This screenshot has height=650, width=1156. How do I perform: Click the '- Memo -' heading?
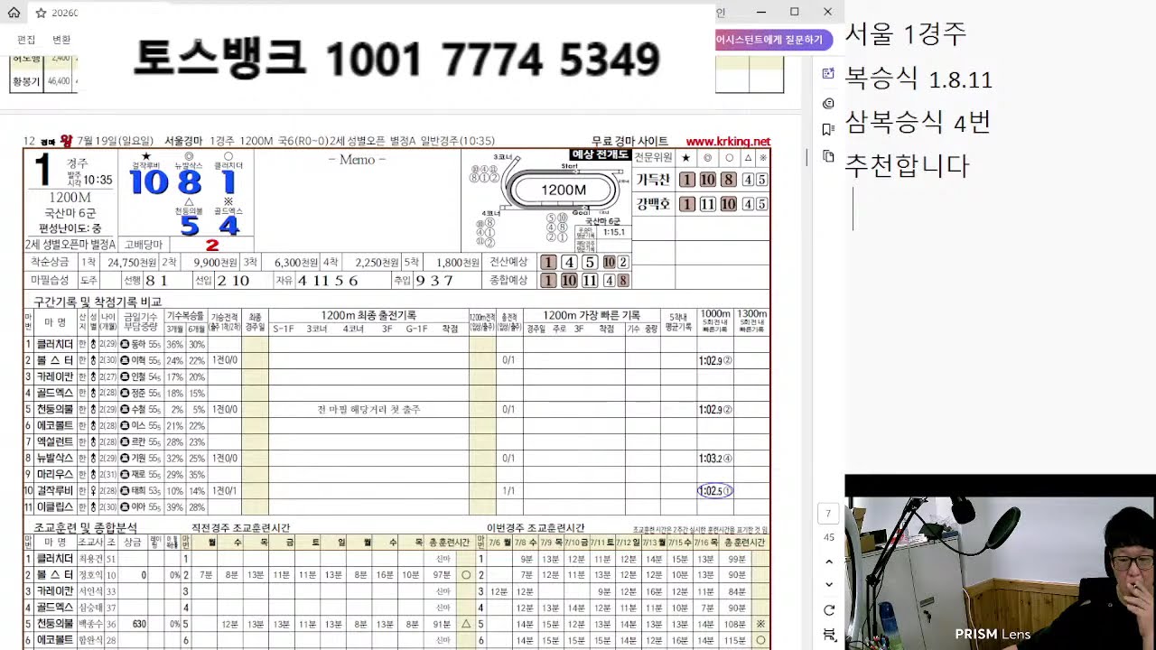coord(357,160)
